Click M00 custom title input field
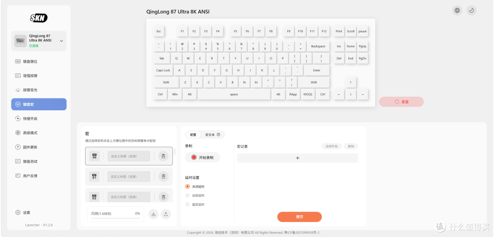The height and width of the screenshot is (237, 494). coord(129,156)
